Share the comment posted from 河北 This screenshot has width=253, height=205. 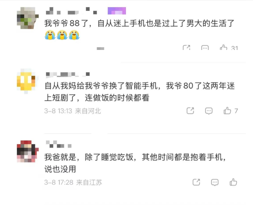click(190, 111)
